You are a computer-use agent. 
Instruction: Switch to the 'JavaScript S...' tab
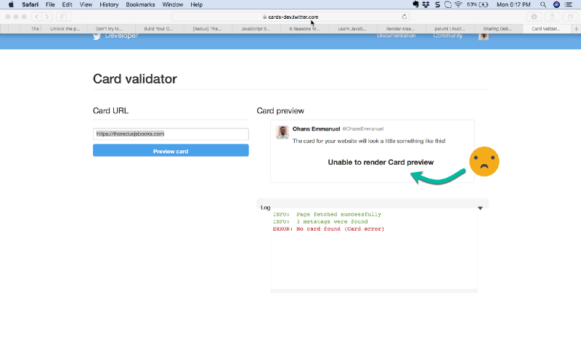point(256,29)
